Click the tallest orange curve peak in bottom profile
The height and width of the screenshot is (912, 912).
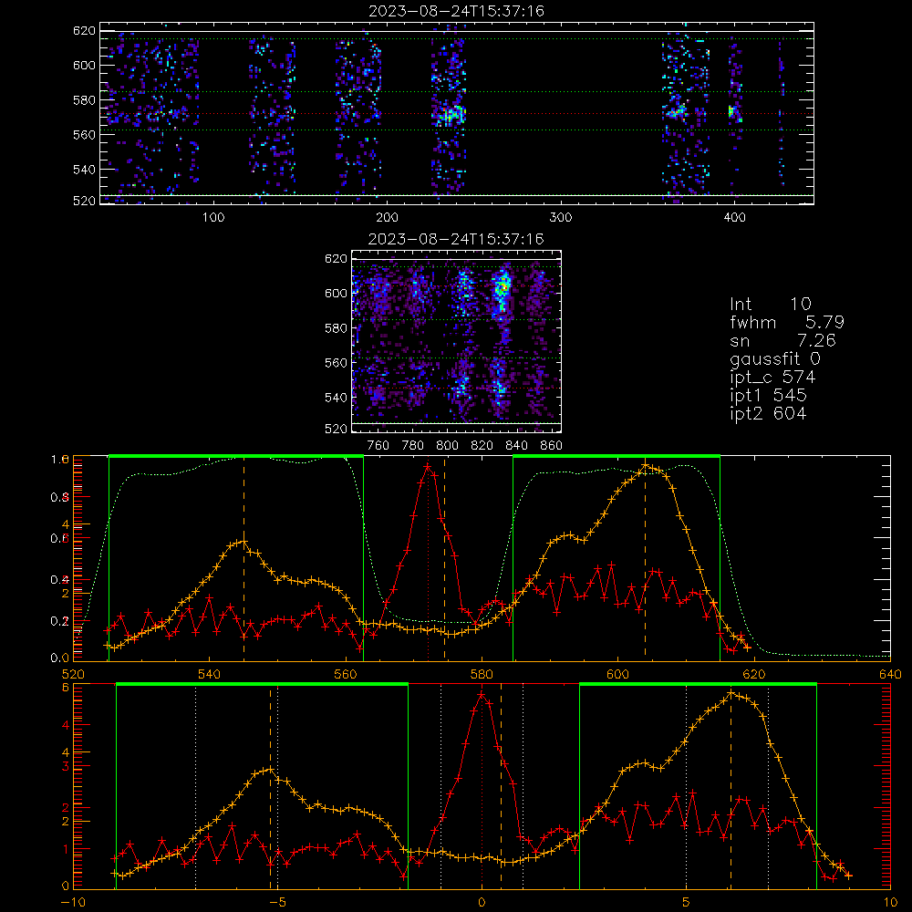[x=731, y=694]
